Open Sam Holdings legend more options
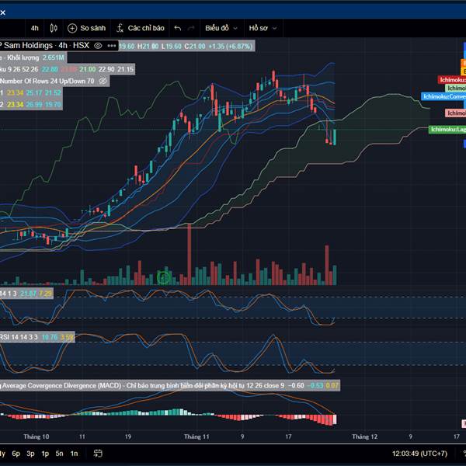Viewport: 466px width, 466px height. click(x=112, y=46)
